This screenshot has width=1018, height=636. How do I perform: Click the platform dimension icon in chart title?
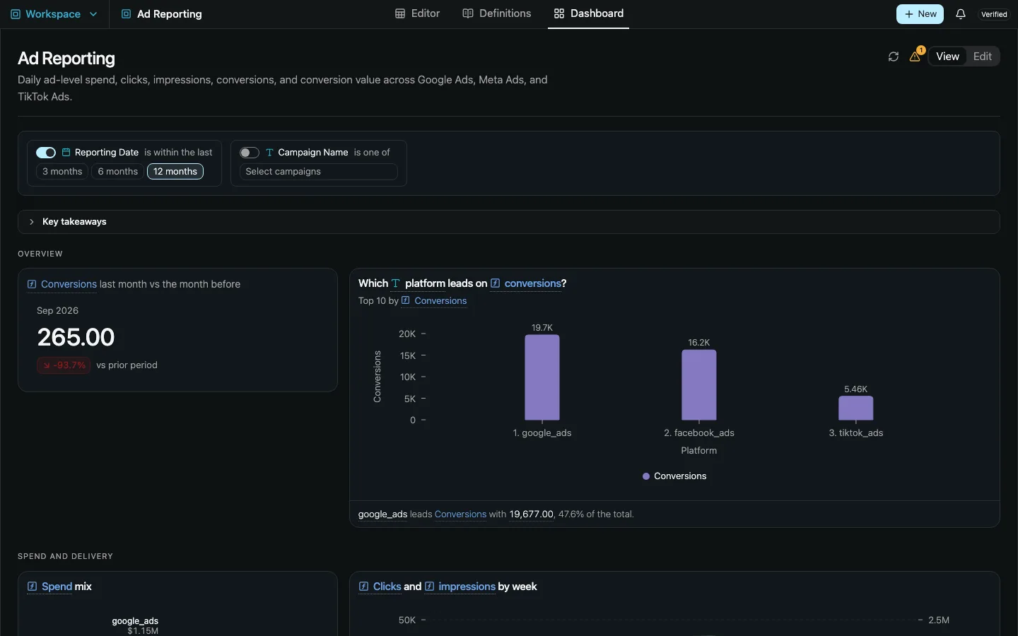click(x=396, y=283)
